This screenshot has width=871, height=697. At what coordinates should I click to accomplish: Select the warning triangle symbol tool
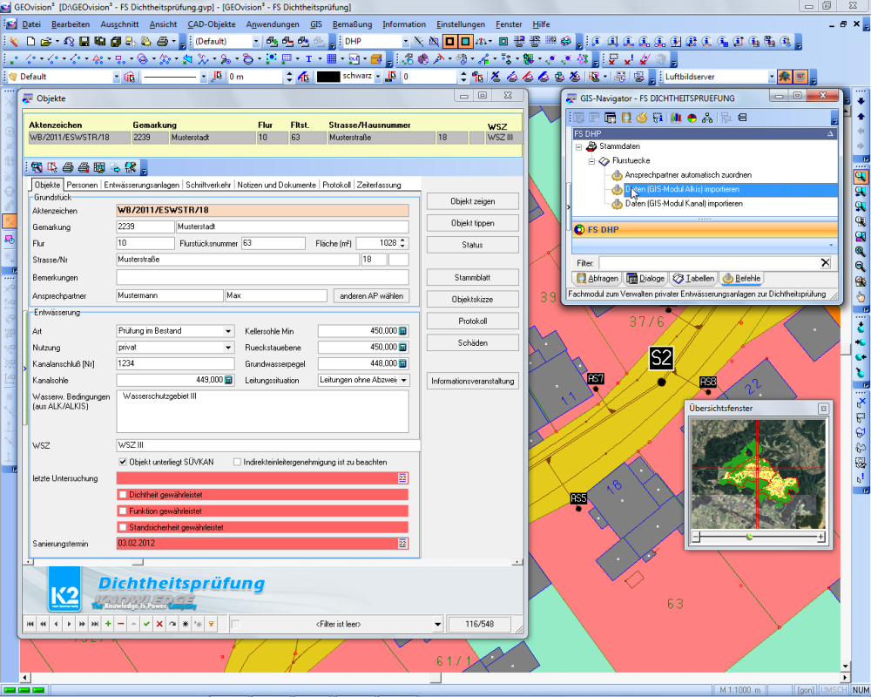[x=98, y=59]
